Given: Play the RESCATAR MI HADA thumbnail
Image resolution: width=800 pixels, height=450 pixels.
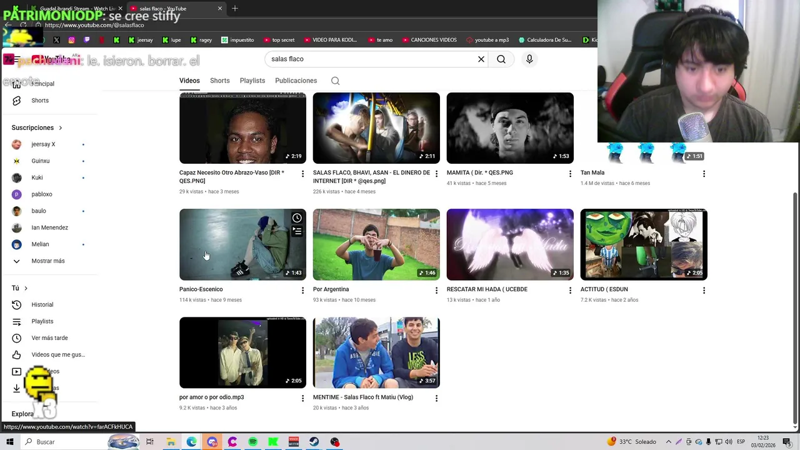Looking at the screenshot, I should click(510, 244).
